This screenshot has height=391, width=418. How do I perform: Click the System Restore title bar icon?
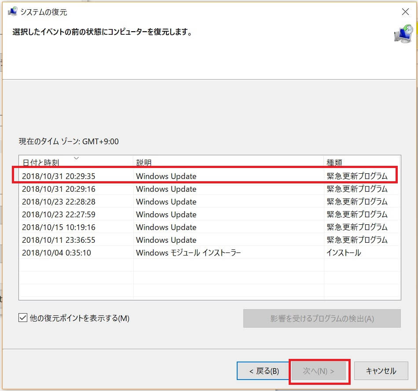tap(12, 11)
